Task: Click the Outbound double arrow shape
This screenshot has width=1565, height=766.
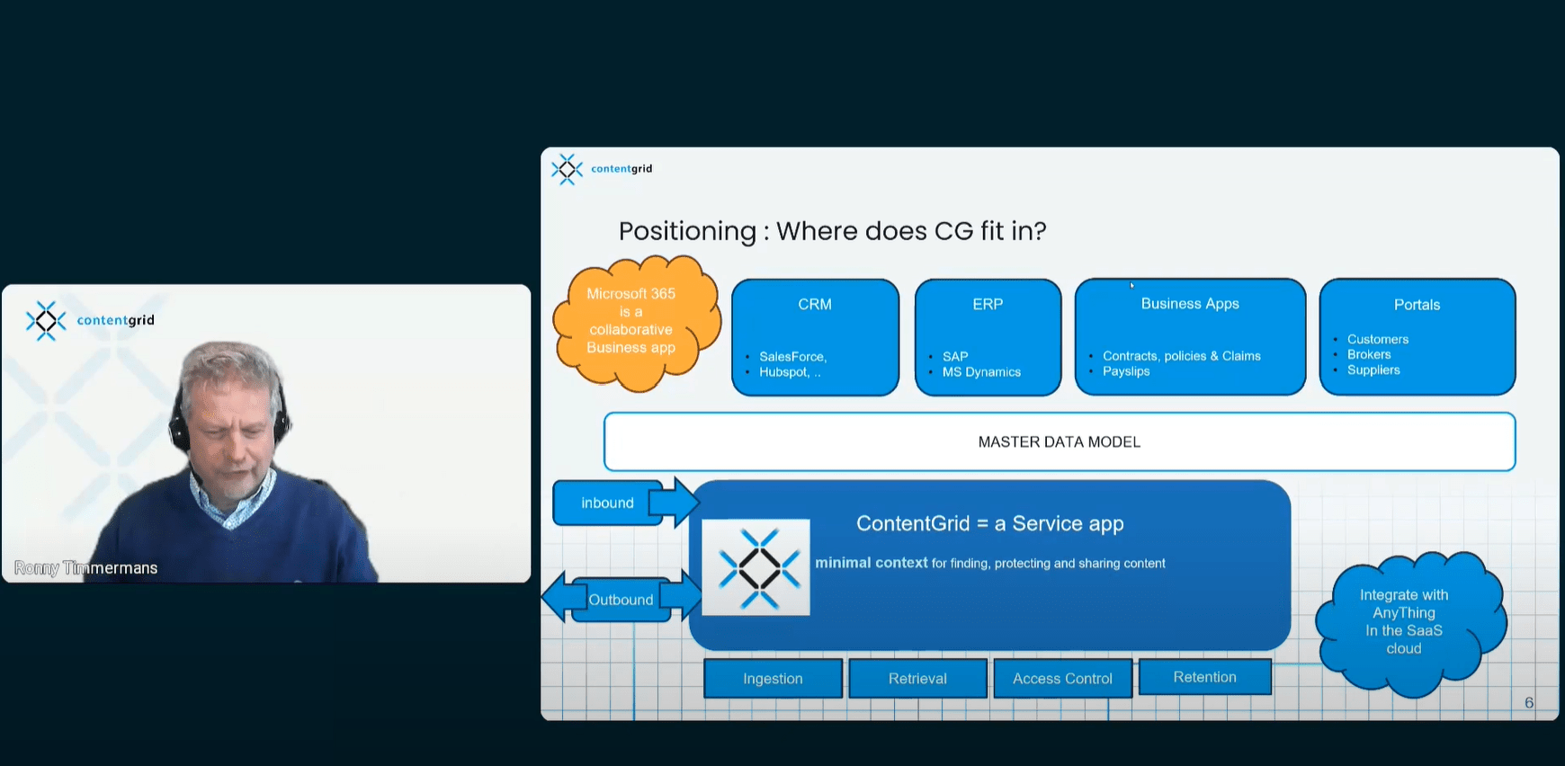Action: click(621, 600)
